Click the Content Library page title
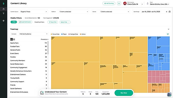173x98 pixels. point(19,3)
